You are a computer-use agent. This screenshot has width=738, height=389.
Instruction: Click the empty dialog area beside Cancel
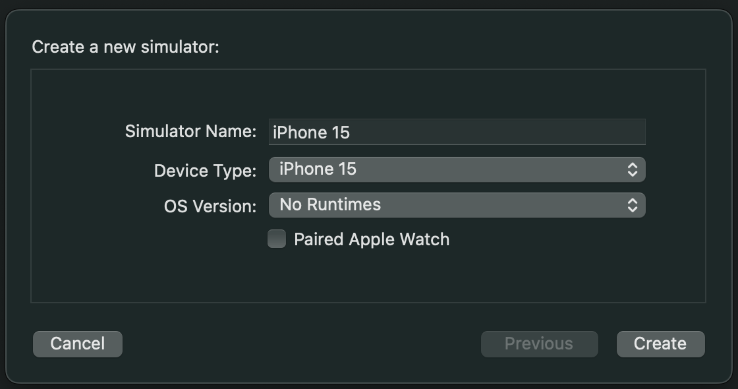pos(297,344)
